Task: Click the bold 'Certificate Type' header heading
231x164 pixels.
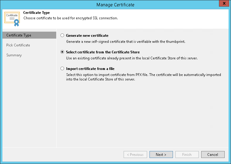Action: [36, 13]
